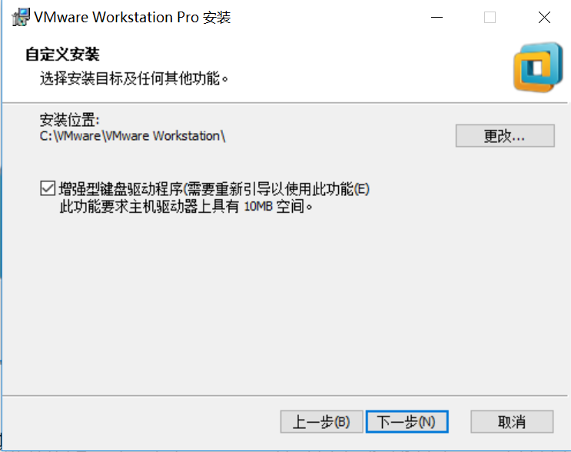571x452 pixels.
Task: Click blank title bar space beside the title
Action: click(x=327, y=17)
